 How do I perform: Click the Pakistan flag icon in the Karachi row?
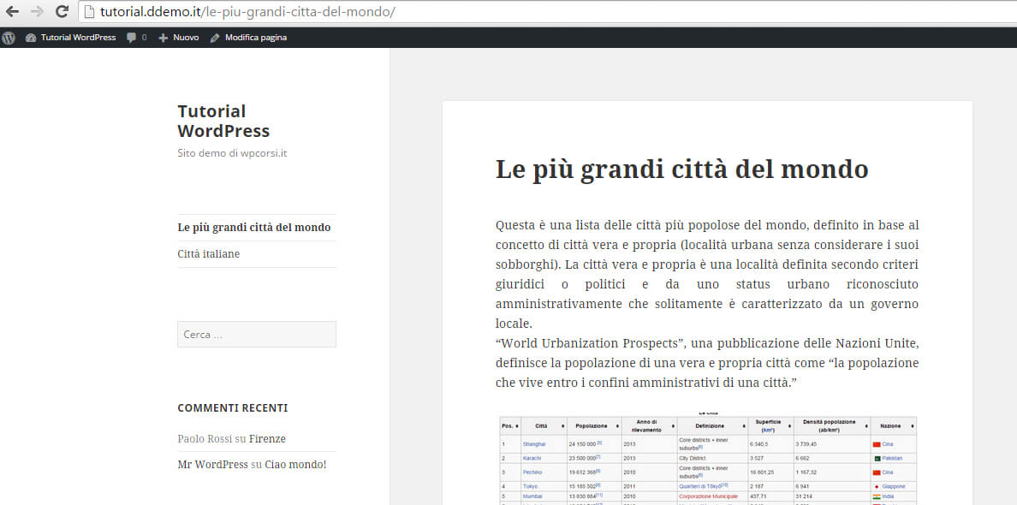point(877,458)
